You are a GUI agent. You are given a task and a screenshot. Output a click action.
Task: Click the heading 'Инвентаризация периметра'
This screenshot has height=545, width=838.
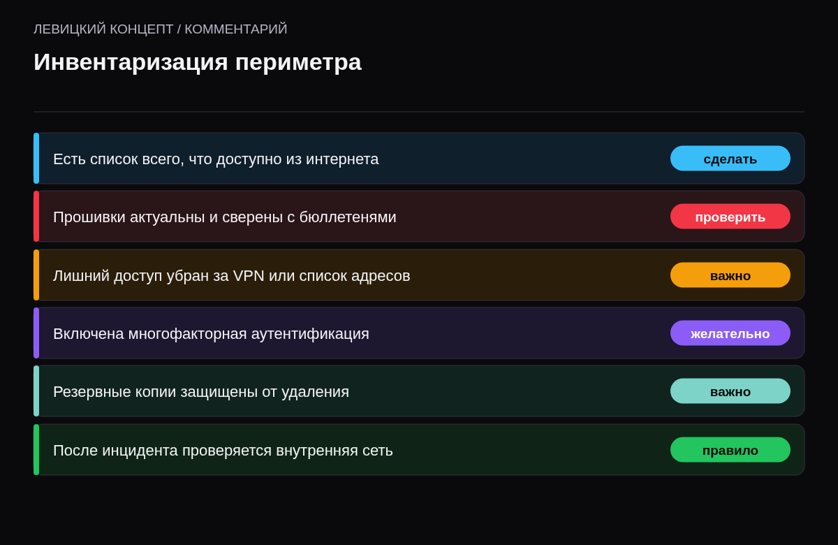198,62
